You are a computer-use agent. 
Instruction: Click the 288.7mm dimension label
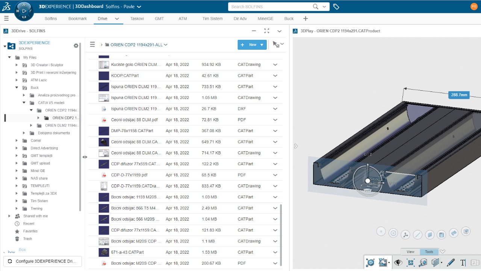tap(458, 95)
